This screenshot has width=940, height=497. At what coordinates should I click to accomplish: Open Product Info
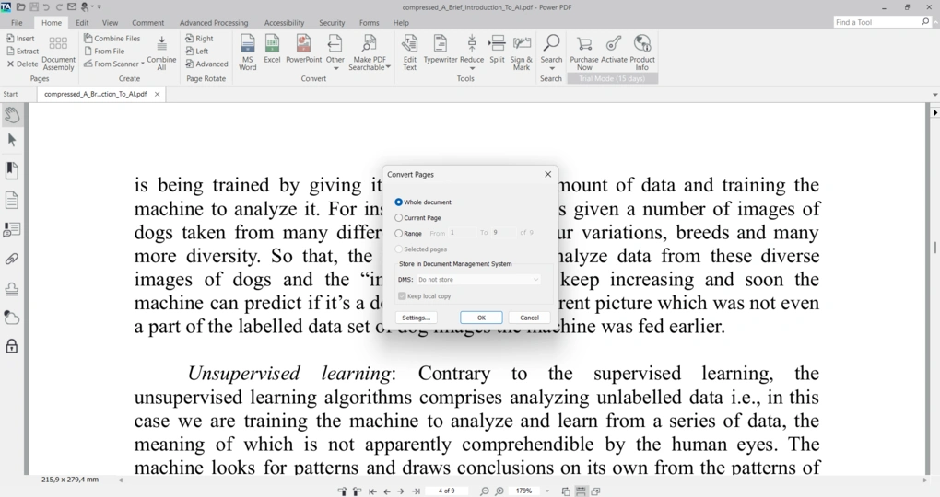tap(642, 52)
